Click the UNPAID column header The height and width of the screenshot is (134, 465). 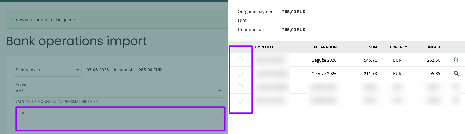[433, 47]
